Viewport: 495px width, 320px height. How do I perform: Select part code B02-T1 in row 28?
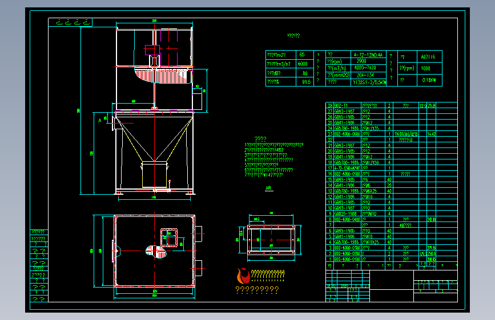341,105
